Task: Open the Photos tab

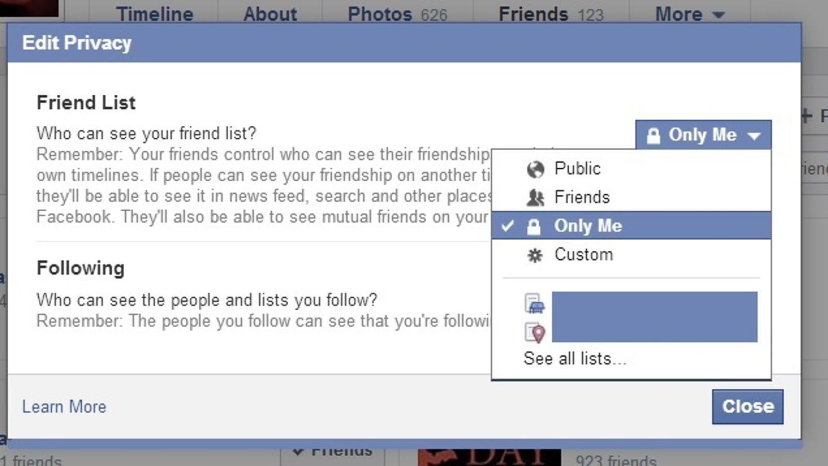Action: point(397,14)
